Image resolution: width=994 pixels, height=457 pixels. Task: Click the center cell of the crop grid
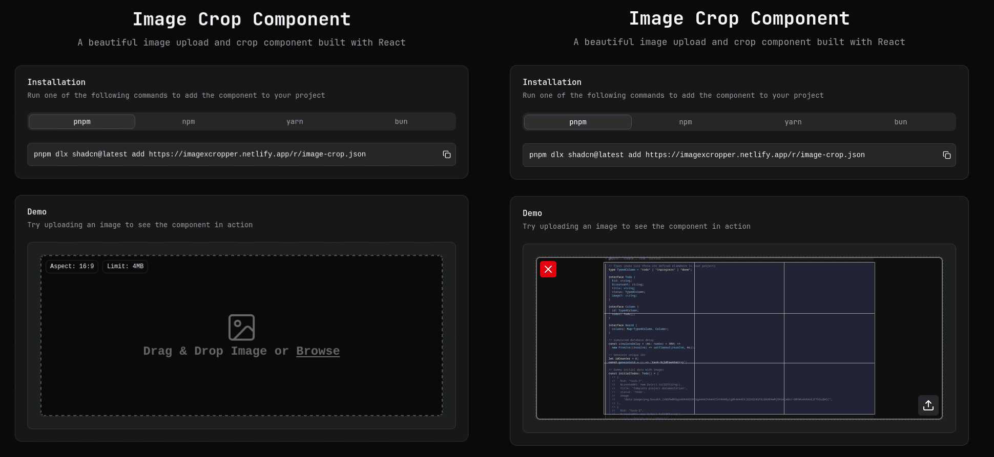[x=739, y=338]
